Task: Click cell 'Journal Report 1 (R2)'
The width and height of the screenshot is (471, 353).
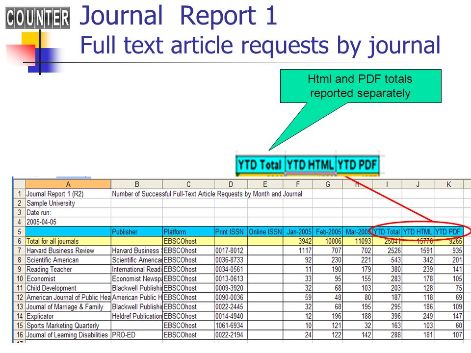Action: tap(68, 194)
